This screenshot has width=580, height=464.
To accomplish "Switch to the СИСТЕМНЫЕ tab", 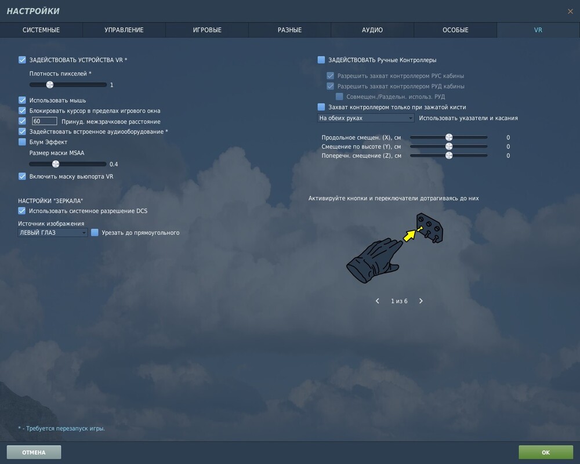I will [41, 30].
